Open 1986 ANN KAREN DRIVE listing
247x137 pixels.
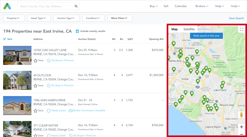pyautogui.click(x=49, y=100)
